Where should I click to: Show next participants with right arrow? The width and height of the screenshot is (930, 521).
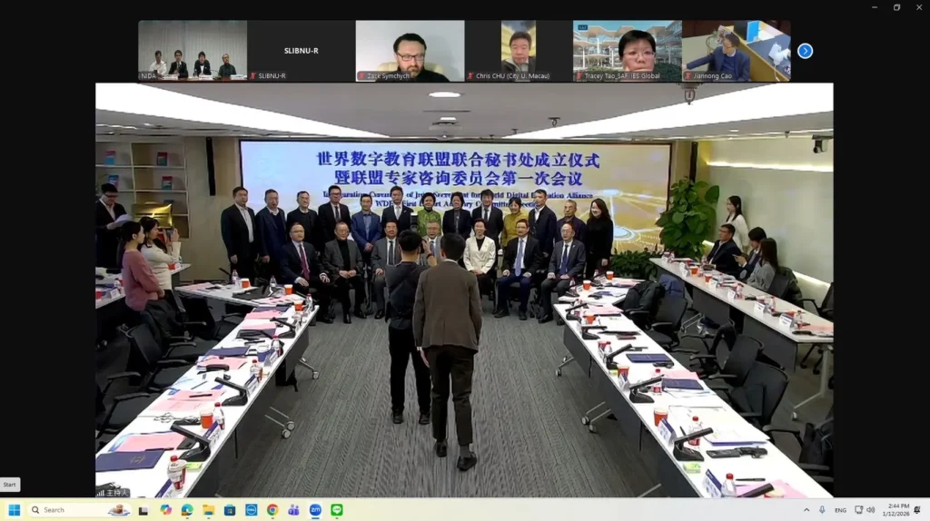click(x=805, y=51)
